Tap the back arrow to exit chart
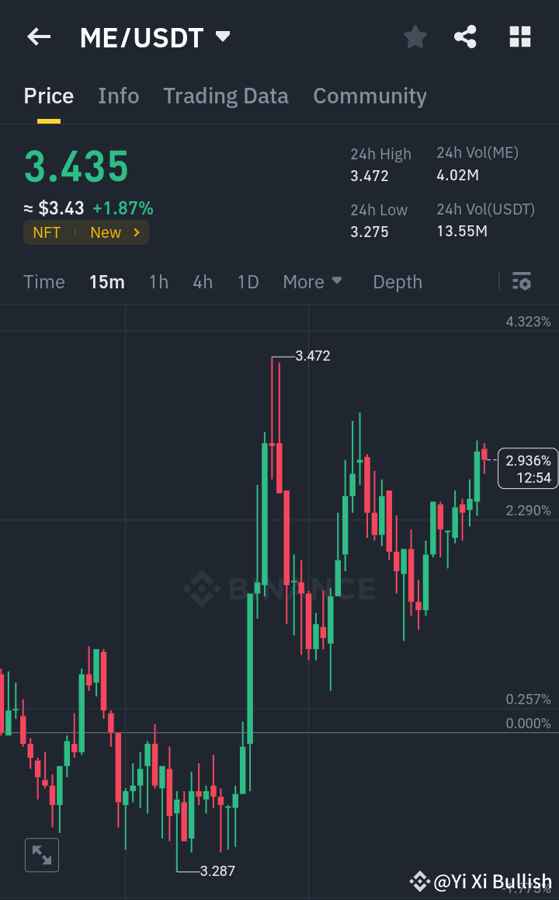 tap(38, 37)
